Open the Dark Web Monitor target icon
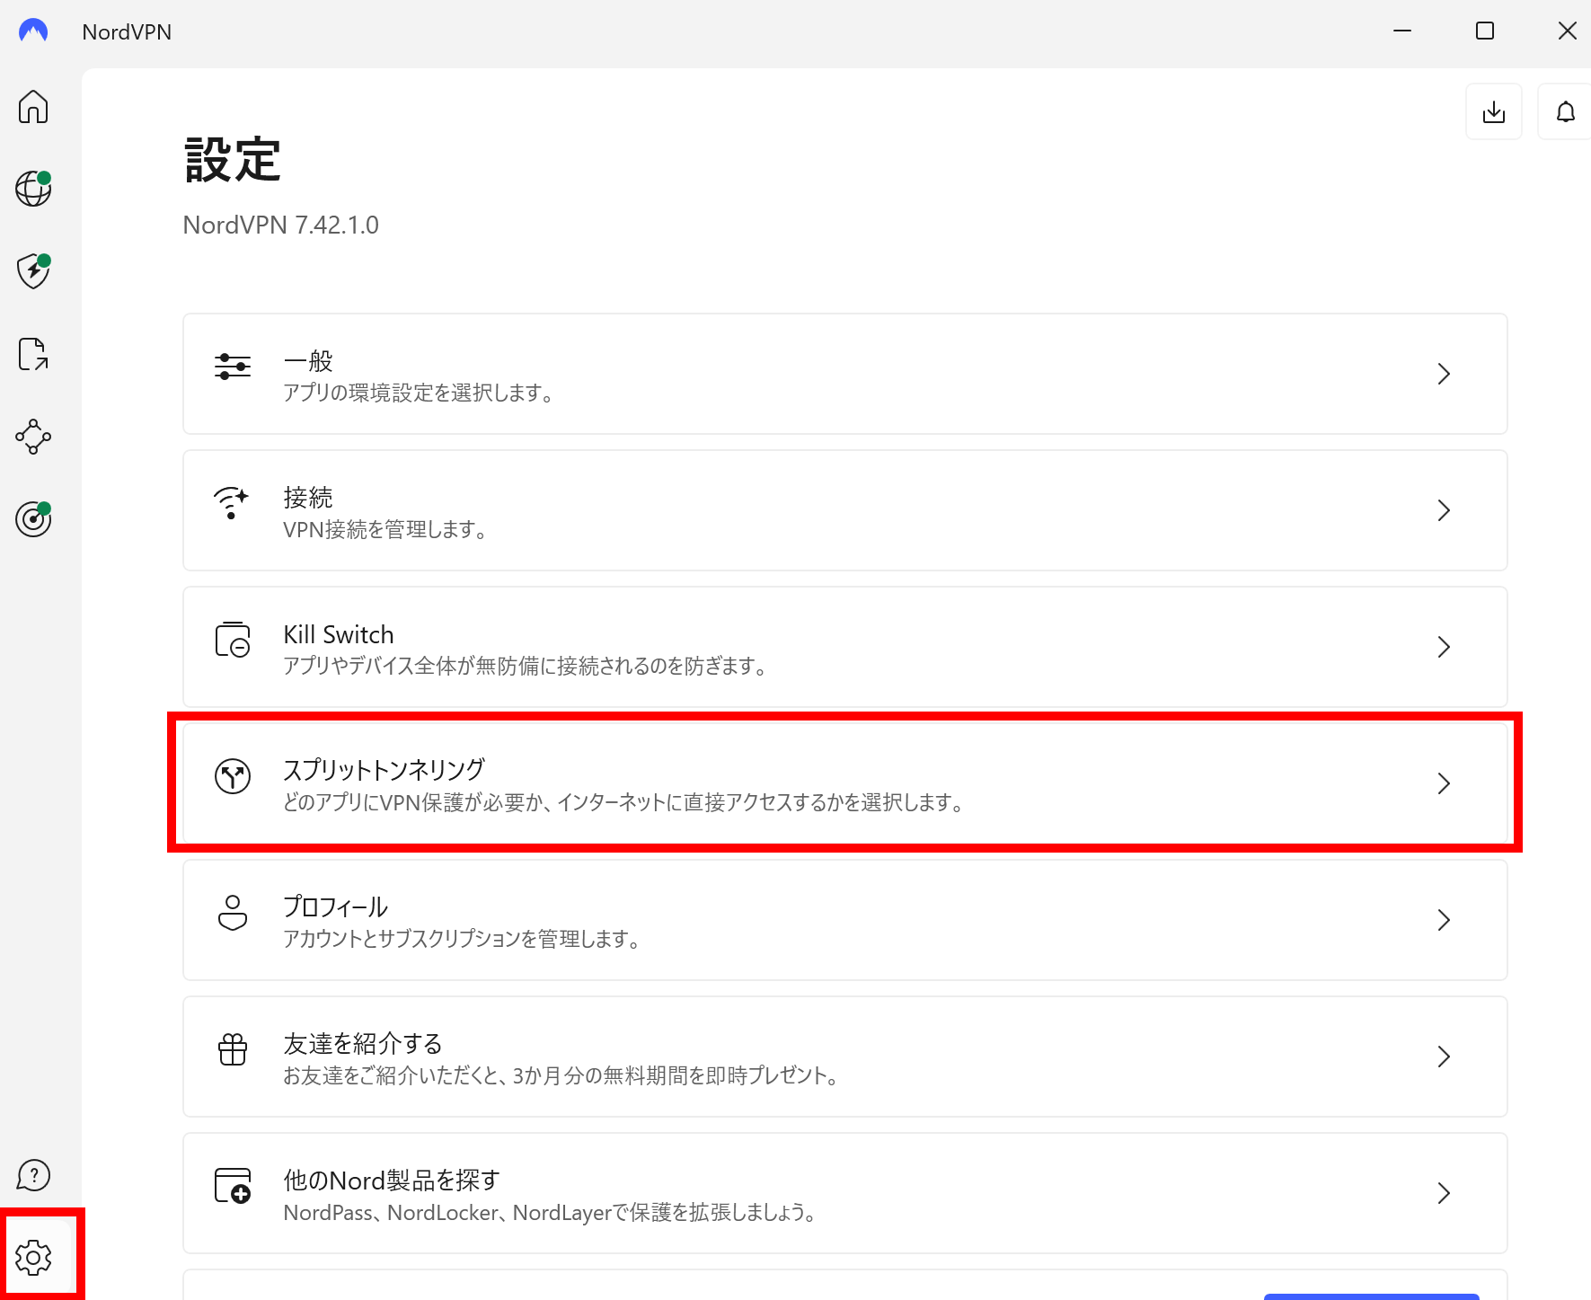 [x=33, y=519]
